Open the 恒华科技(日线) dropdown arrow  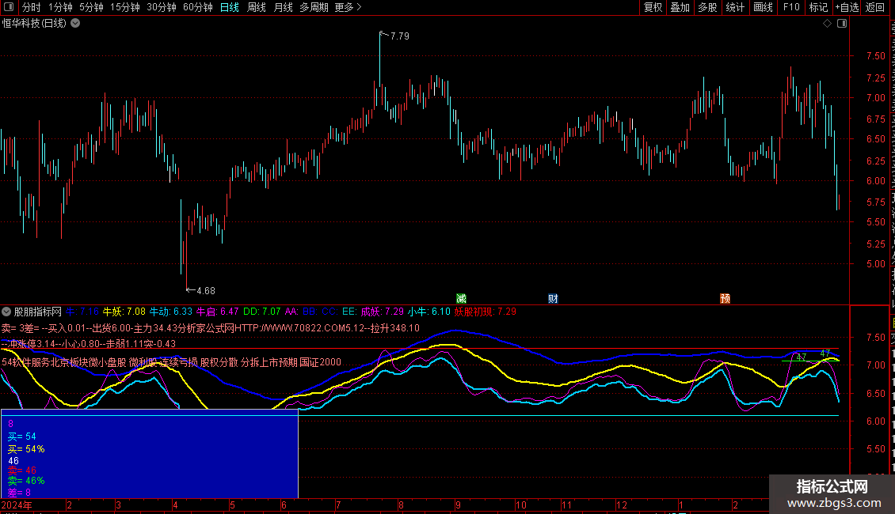point(75,24)
